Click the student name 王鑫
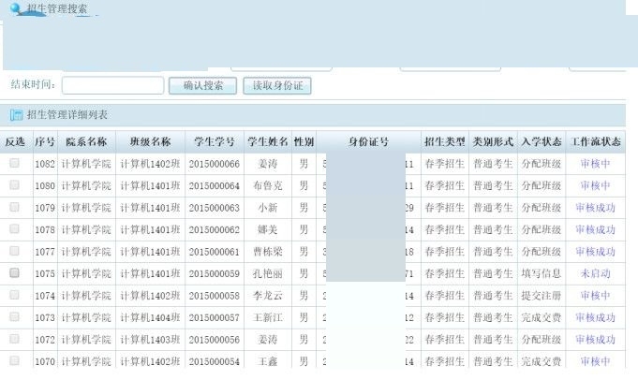 [x=268, y=361]
